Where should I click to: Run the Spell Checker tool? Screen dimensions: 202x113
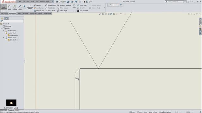tap(15, 8)
